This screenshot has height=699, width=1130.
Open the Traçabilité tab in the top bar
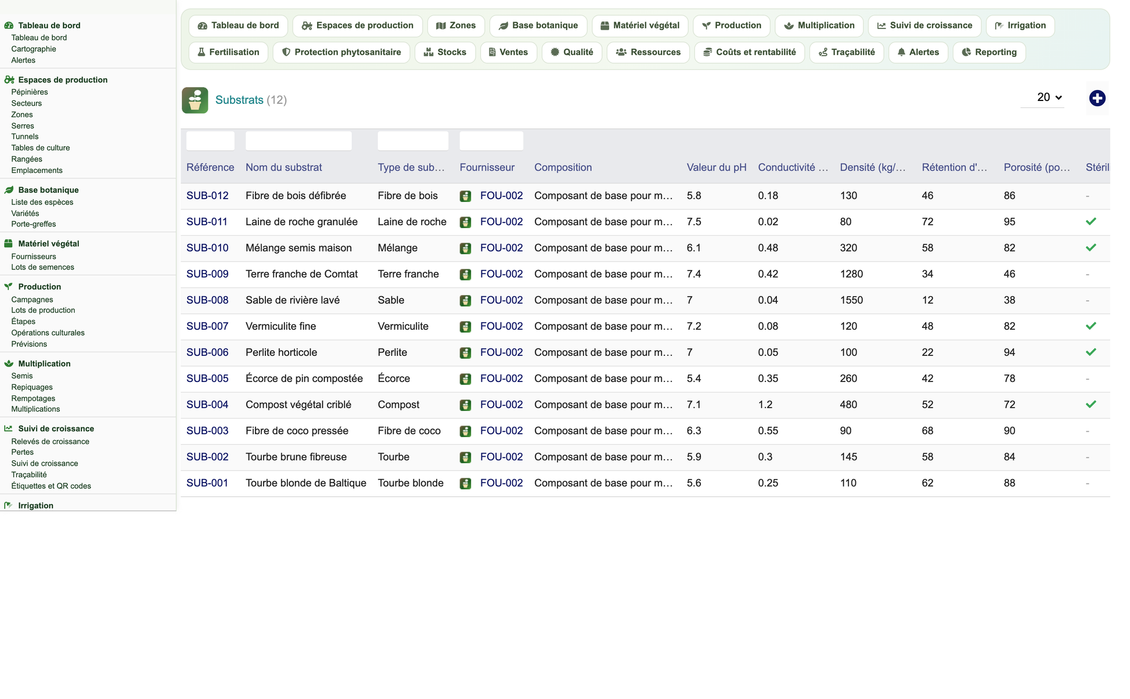(x=847, y=52)
